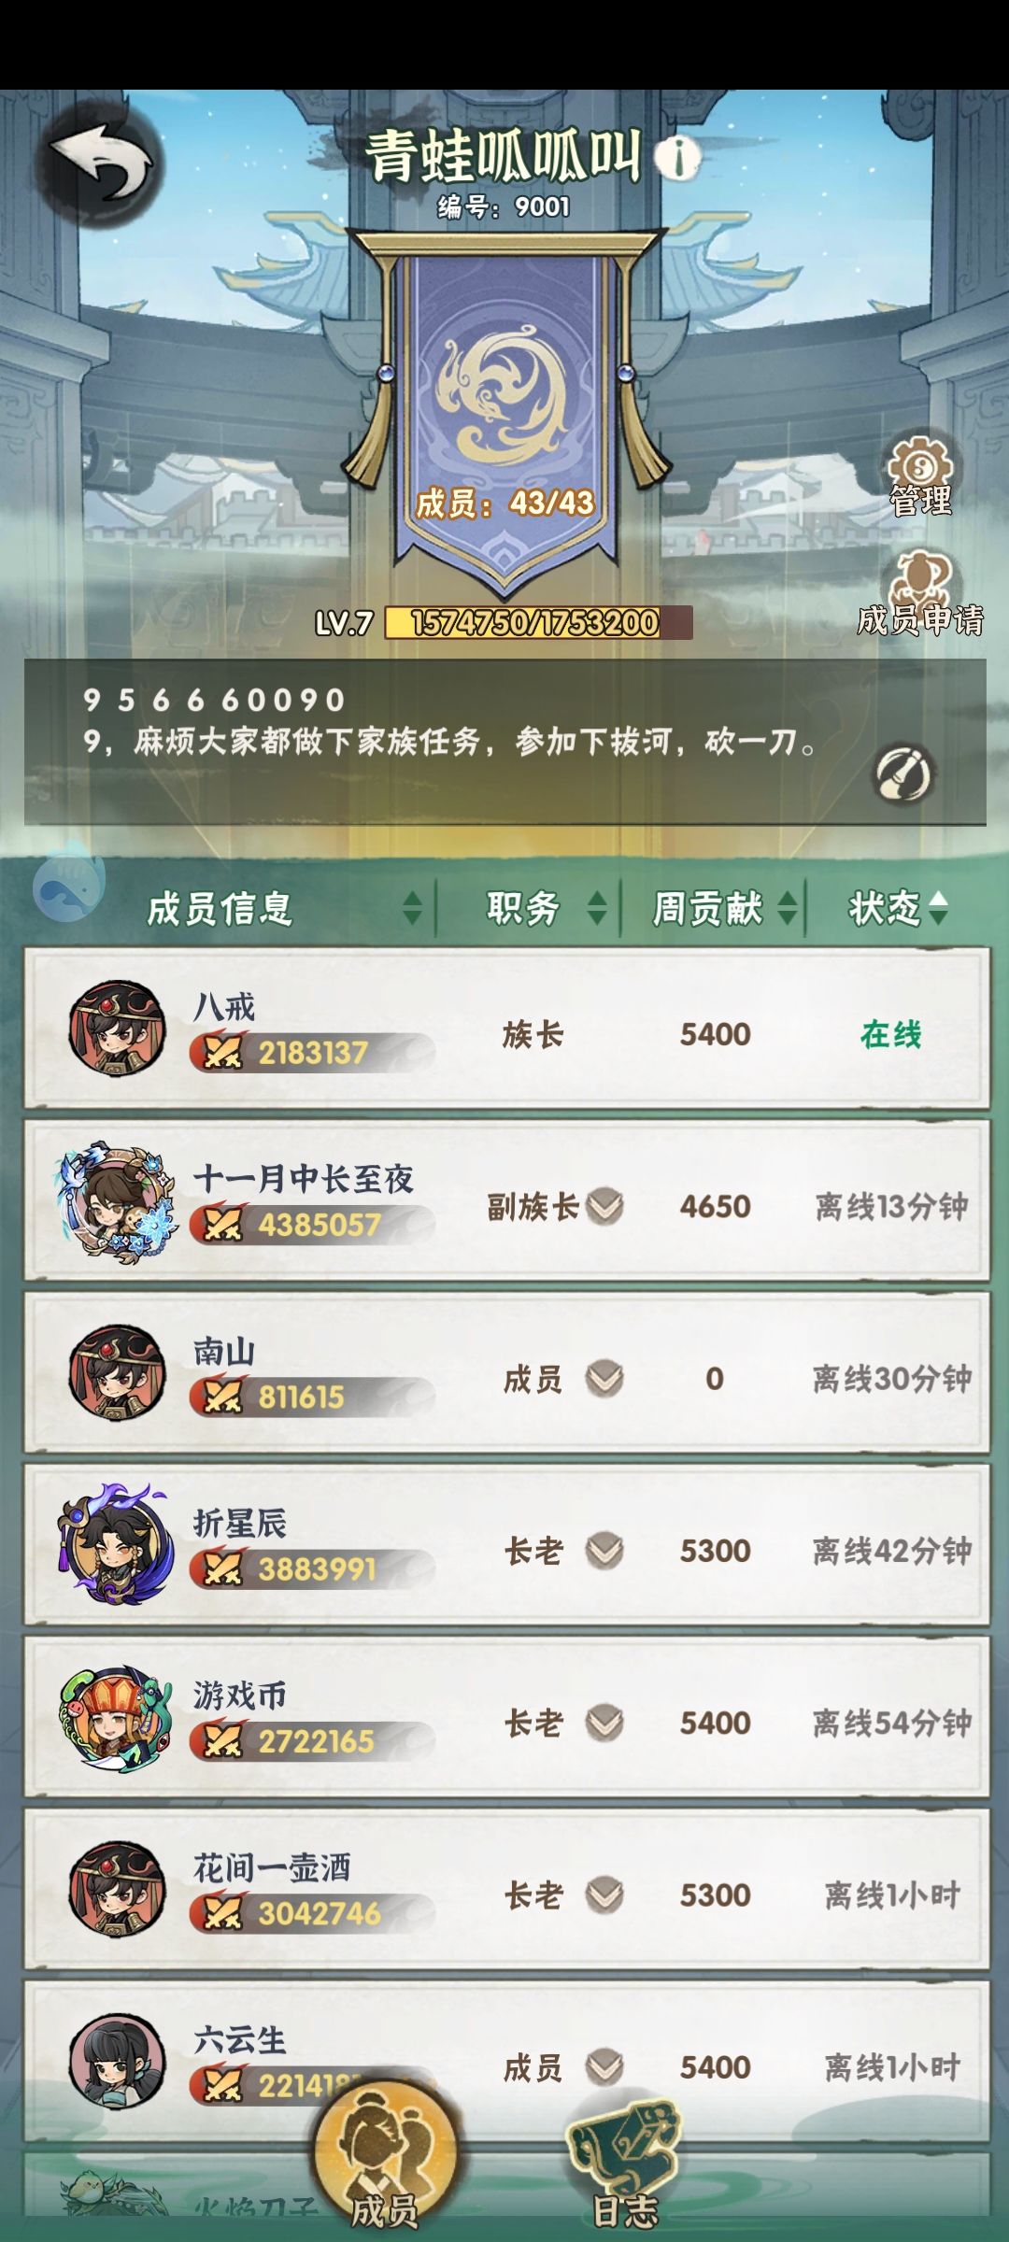Select the 花间一壶酒 member row

click(x=506, y=1890)
